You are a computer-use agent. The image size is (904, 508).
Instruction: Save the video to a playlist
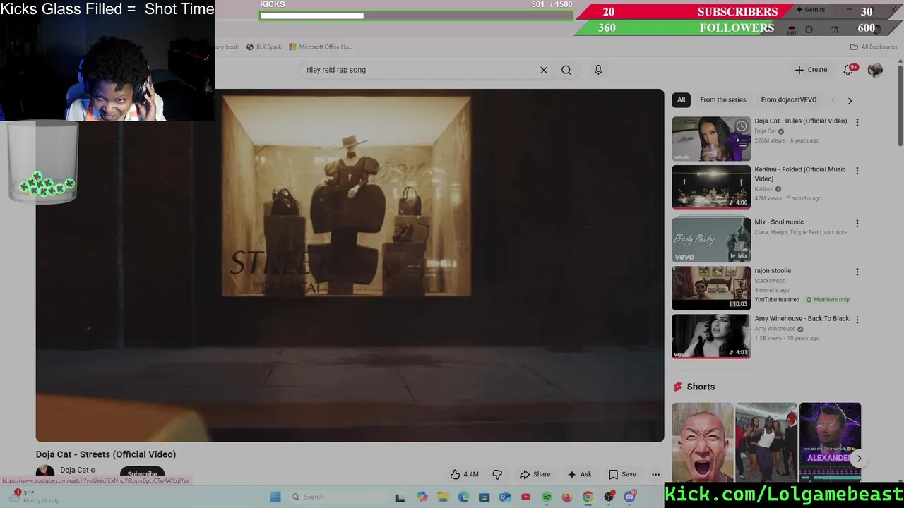tap(622, 474)
